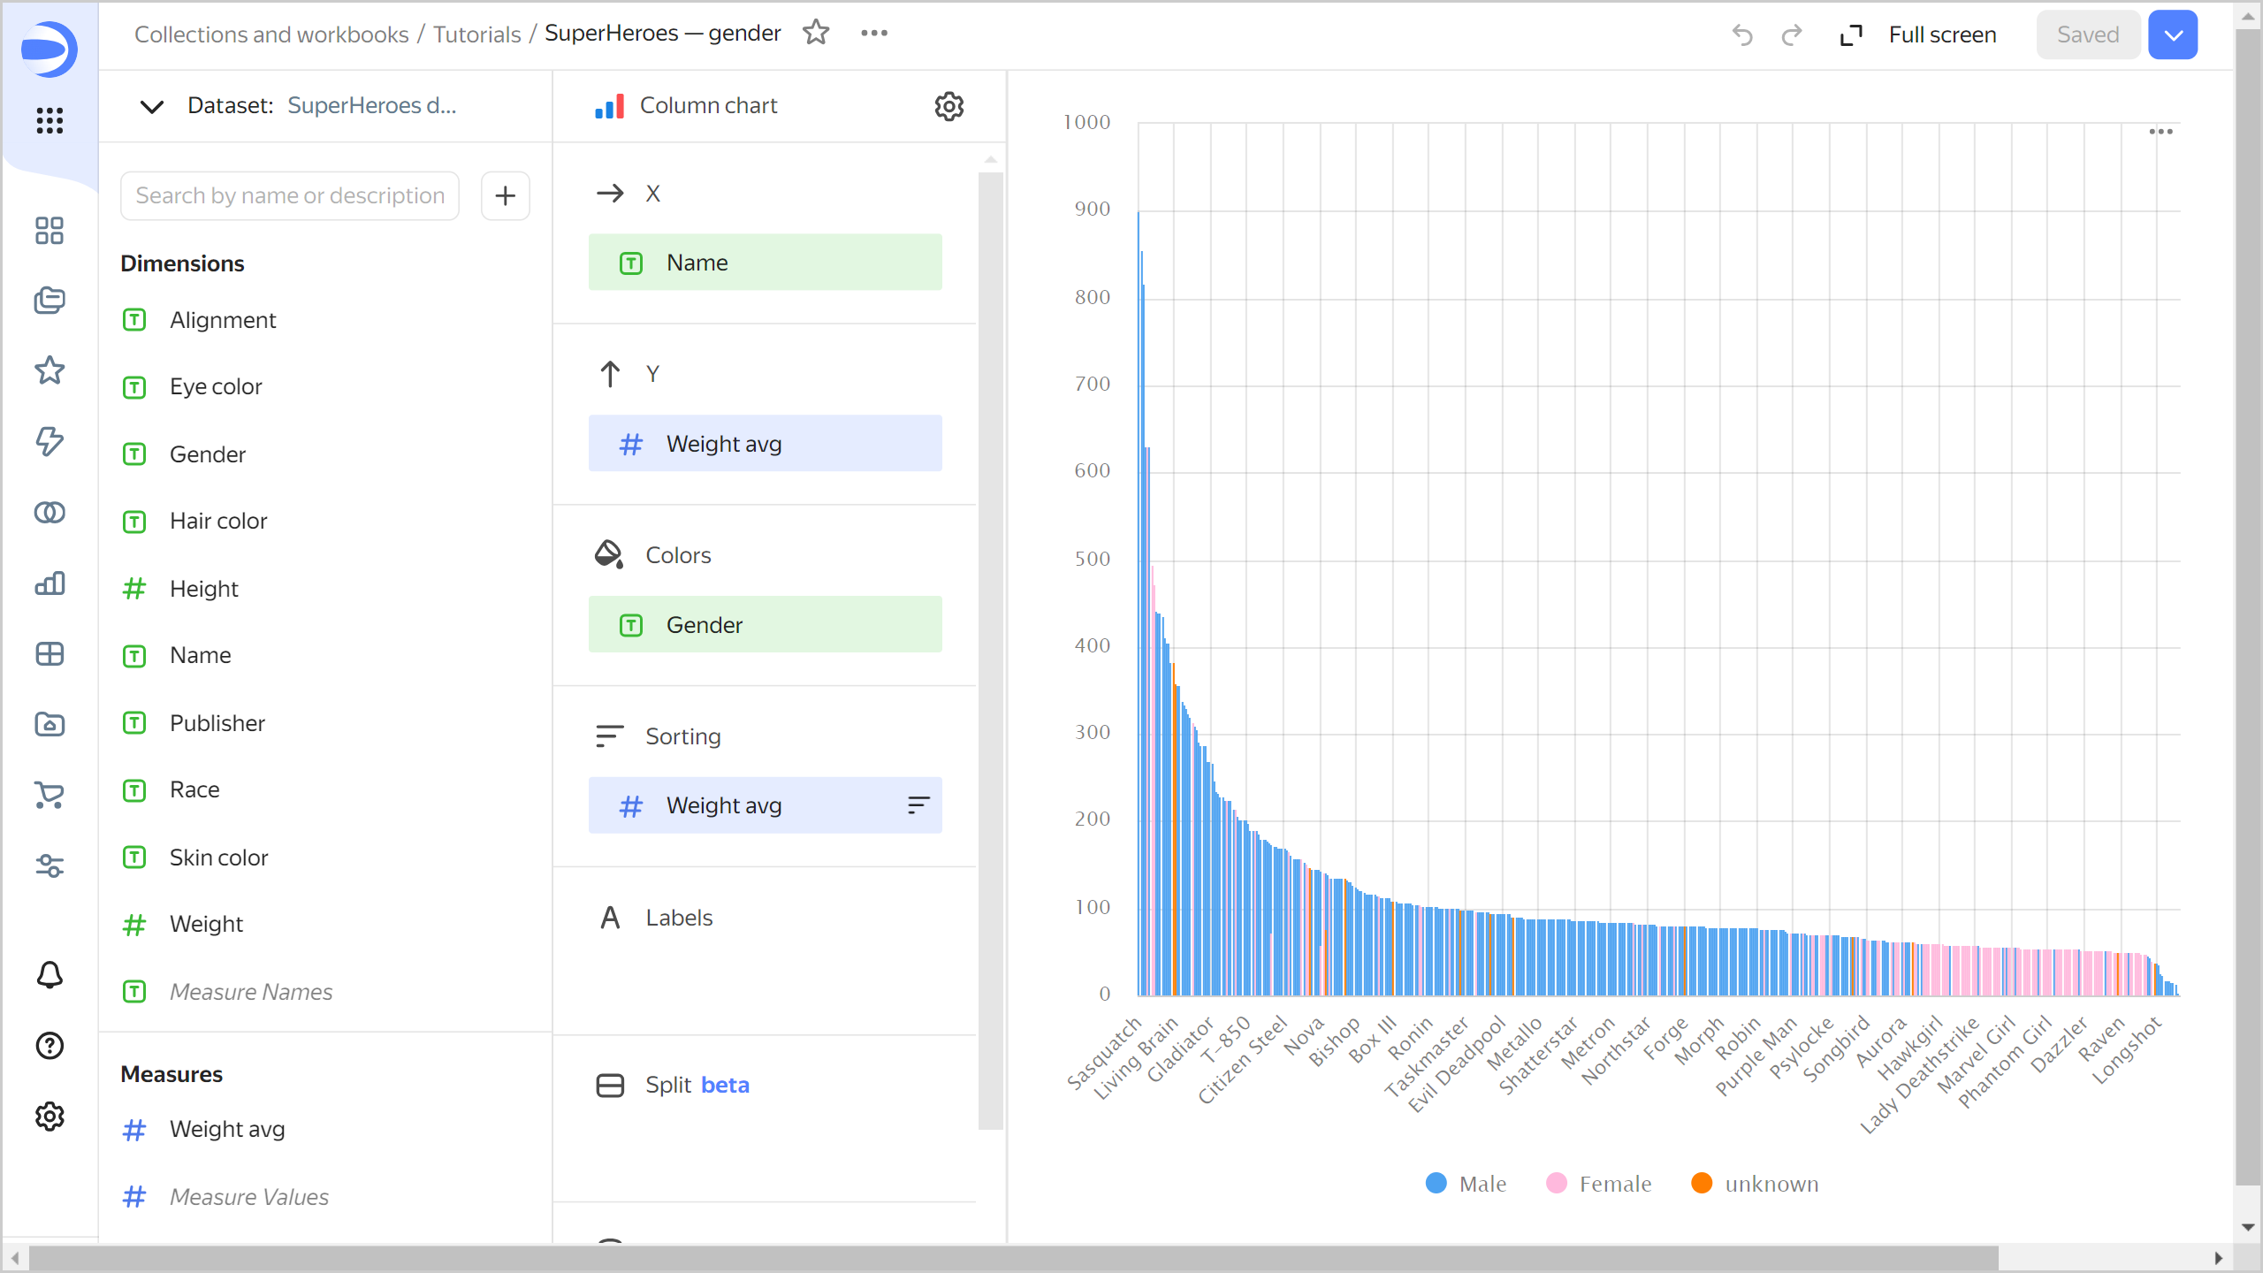This screenshot has width=2263, height=1273.
Task: Select Gender field in Colors section
Action: (x=765, y=624)
